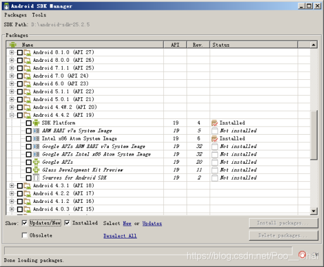324x267 pixels.
Task: Open the Tools menu
Action: 39,15
